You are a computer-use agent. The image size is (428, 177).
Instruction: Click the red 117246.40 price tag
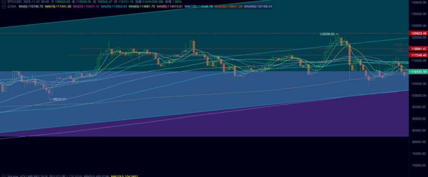point(418,55)
